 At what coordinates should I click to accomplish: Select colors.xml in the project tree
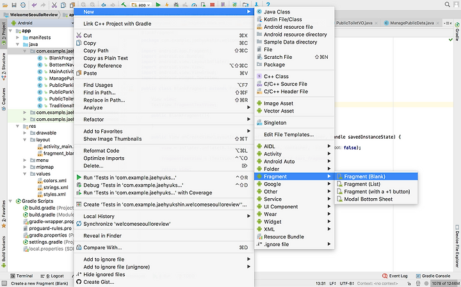tap(52, 180)
